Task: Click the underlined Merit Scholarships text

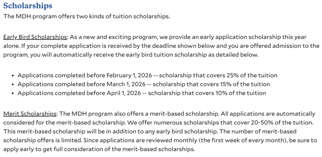Action: click(x=30, y=114)
